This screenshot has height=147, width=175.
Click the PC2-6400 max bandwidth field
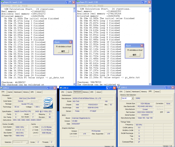coord(145,106)
